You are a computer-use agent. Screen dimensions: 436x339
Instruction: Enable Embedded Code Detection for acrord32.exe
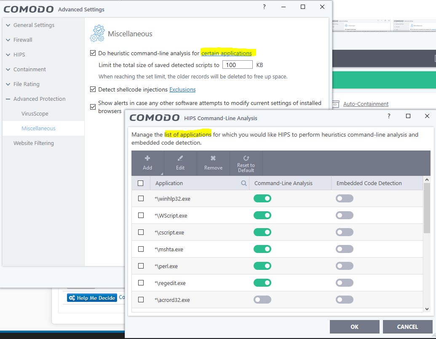[345, 300]
